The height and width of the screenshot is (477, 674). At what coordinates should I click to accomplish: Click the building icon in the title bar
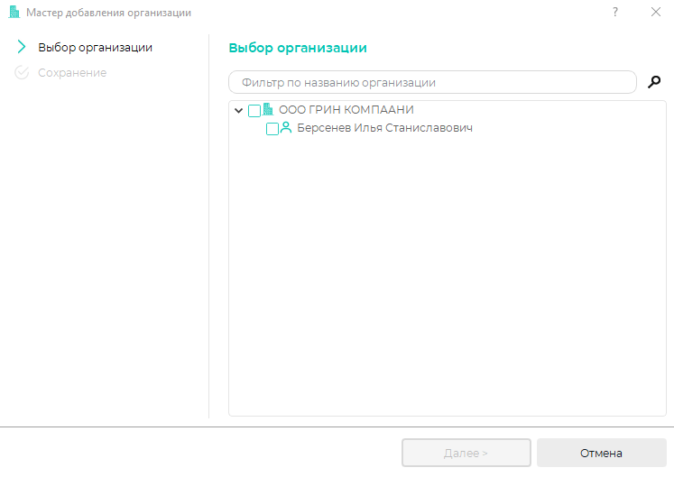pos(14,13)
